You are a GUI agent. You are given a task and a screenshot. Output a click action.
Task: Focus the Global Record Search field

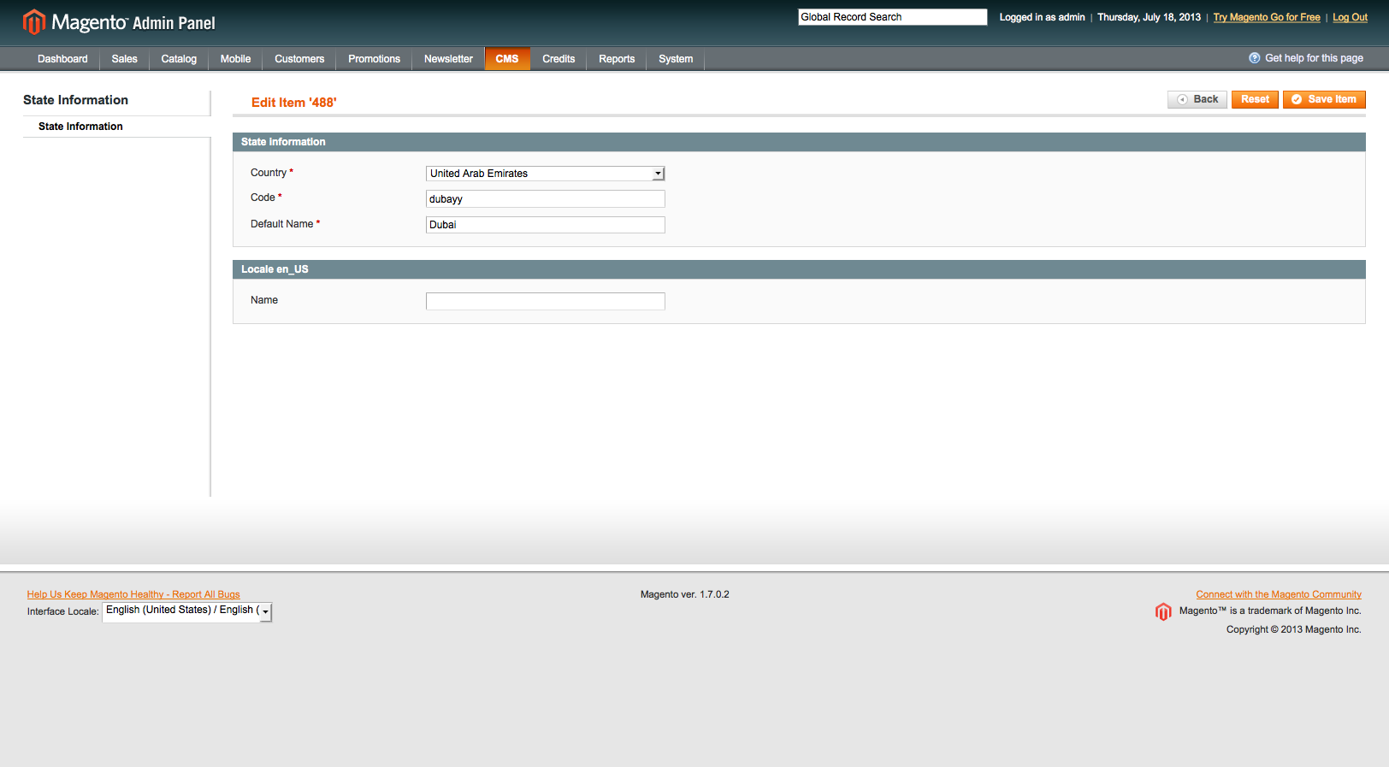(x=892, y=17)
